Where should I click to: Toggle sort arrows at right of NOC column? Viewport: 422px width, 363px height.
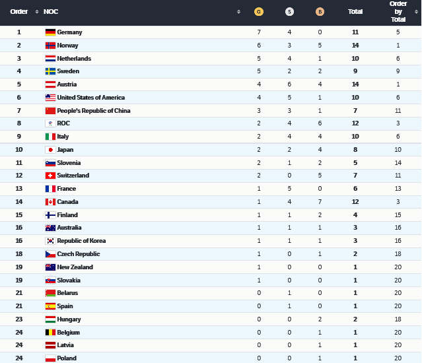(x=238, y=12)
